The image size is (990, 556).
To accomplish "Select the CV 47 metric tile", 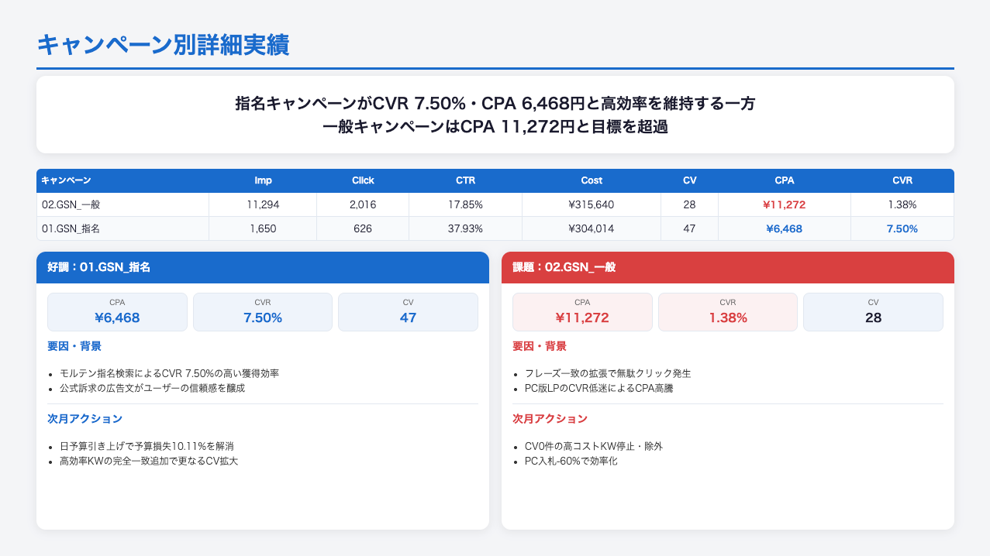I will tap(408, 312).
